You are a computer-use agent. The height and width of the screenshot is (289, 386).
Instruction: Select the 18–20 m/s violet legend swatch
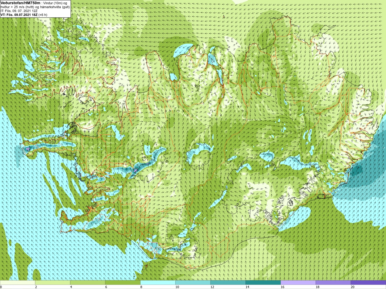(333, 283)
